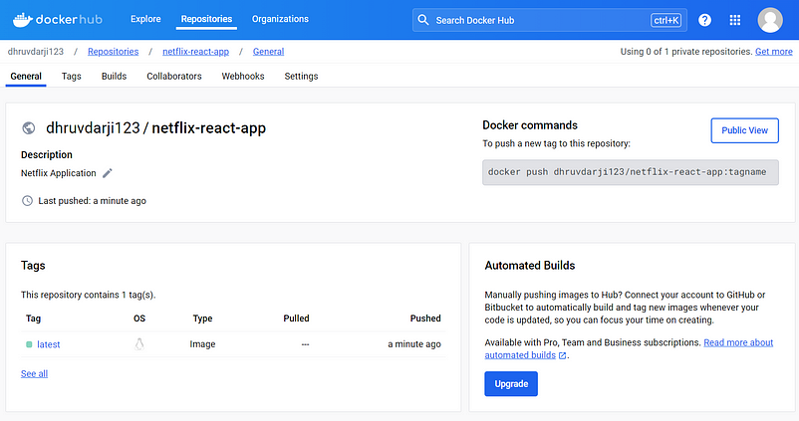Click the Image type cell
Image resolution: width=799 pixels, height=421 pixels.
[x=202, y=344]
